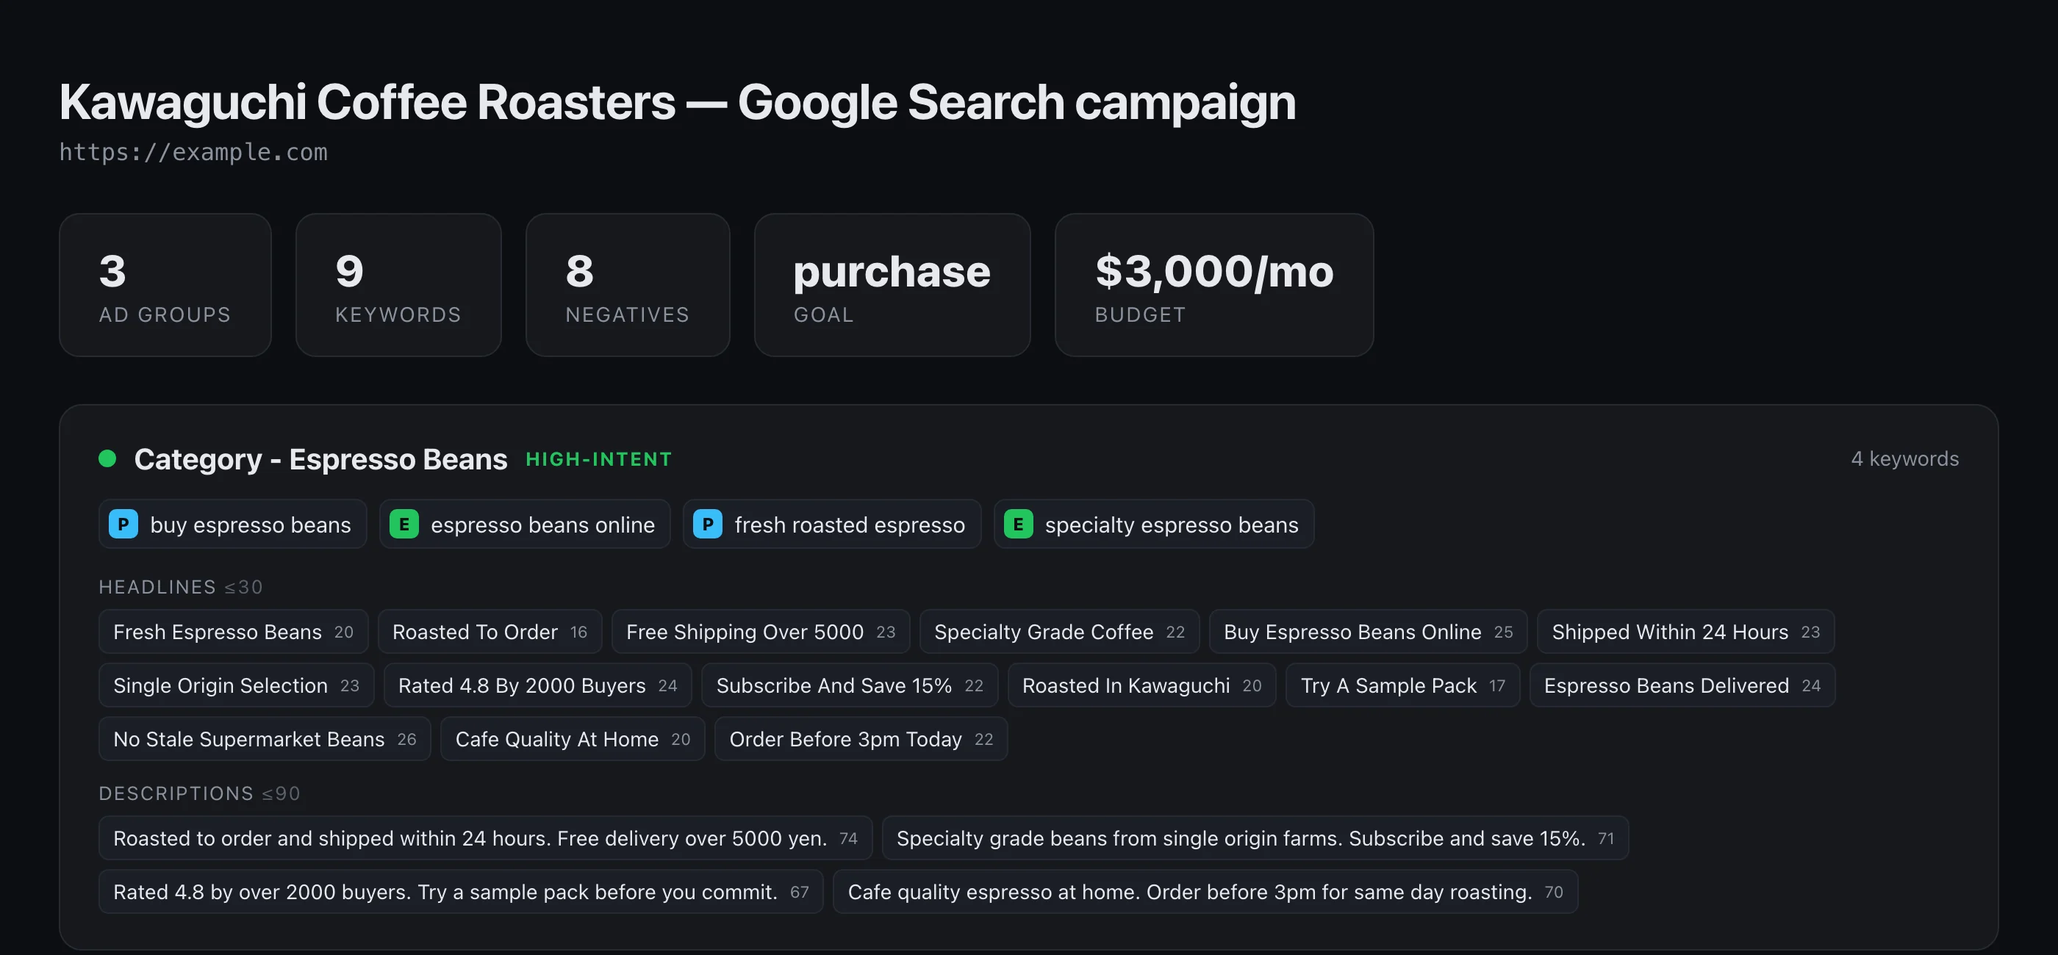Click the E badge on specialty espresso beans
The height and width of the screenshot is (955, 2058).
[x=1018, y=525]
